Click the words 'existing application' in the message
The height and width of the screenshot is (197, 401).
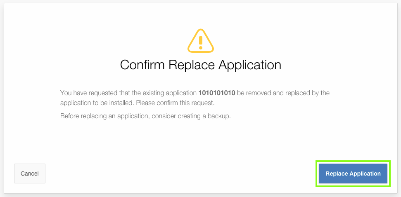pos(169,93)
